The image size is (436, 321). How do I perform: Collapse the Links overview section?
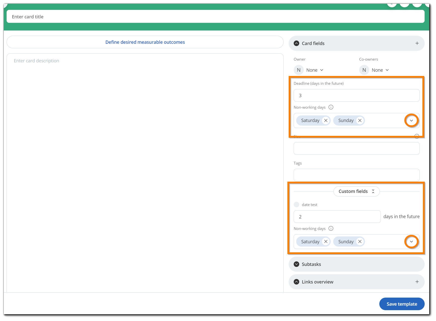297,282
